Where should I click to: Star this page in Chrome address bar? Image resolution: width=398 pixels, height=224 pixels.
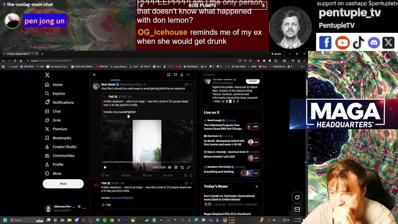click(x=250, y=61)
